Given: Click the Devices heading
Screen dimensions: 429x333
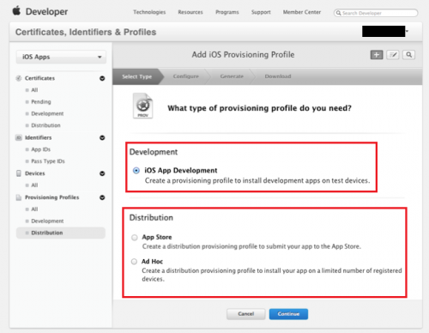Looking at the screenshot, I should (x=35, y=173).
